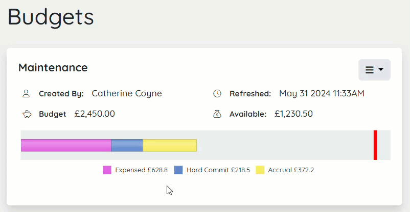Click the red budget limit marker

coord(375,145)
